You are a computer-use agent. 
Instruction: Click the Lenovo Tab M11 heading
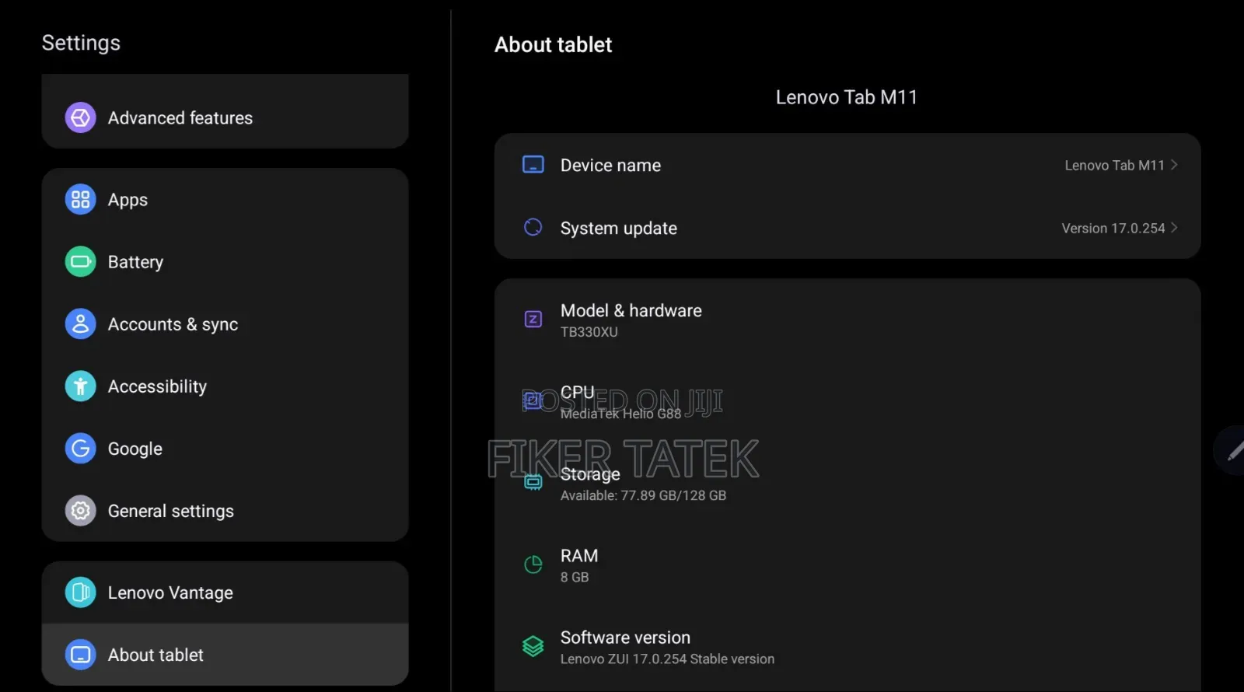click(x=847, y=97)
